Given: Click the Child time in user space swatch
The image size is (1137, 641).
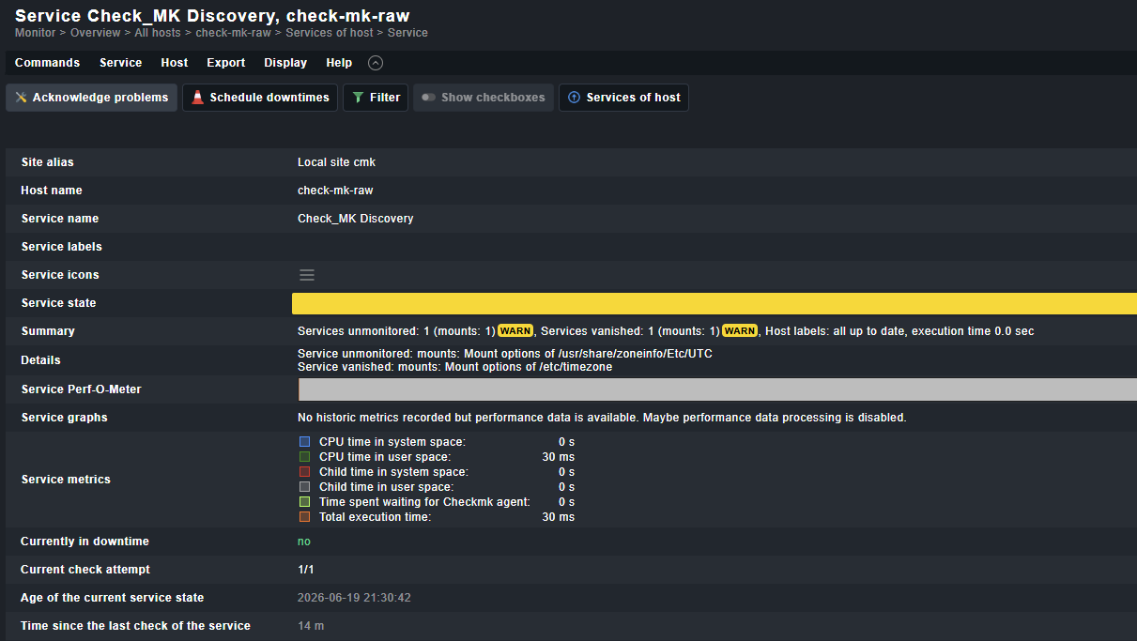Looking at the screenshot, I should [x=304, y=486].
